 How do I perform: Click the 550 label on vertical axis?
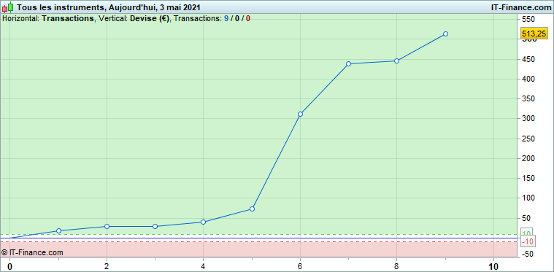point(528,19)
